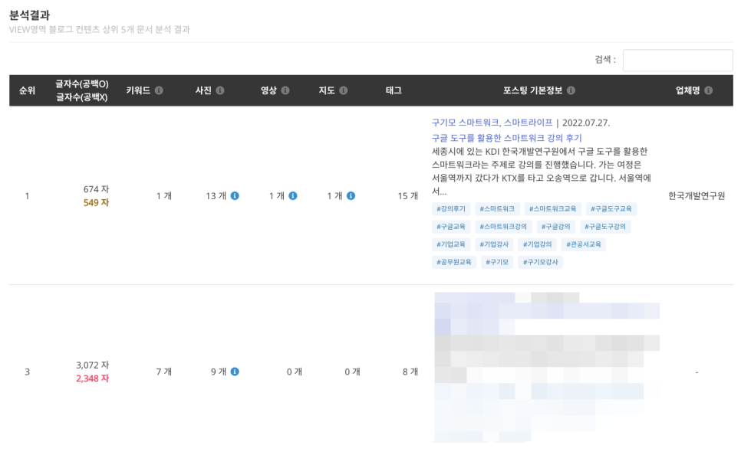
Task: Click the 15 개 tag count cell
Action: 408,196
